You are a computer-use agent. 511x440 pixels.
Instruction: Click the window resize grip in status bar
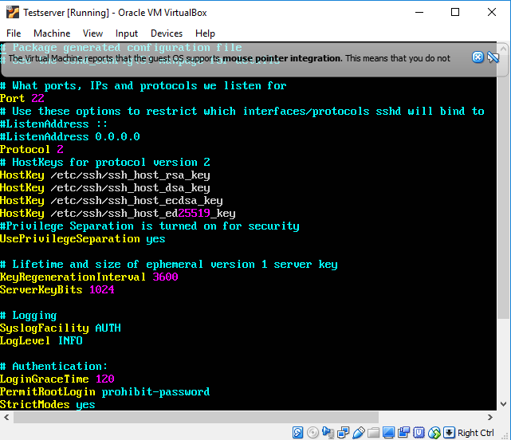coord(506,436)
